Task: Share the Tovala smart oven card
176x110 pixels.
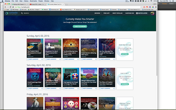Action: (x=42, y=59)
